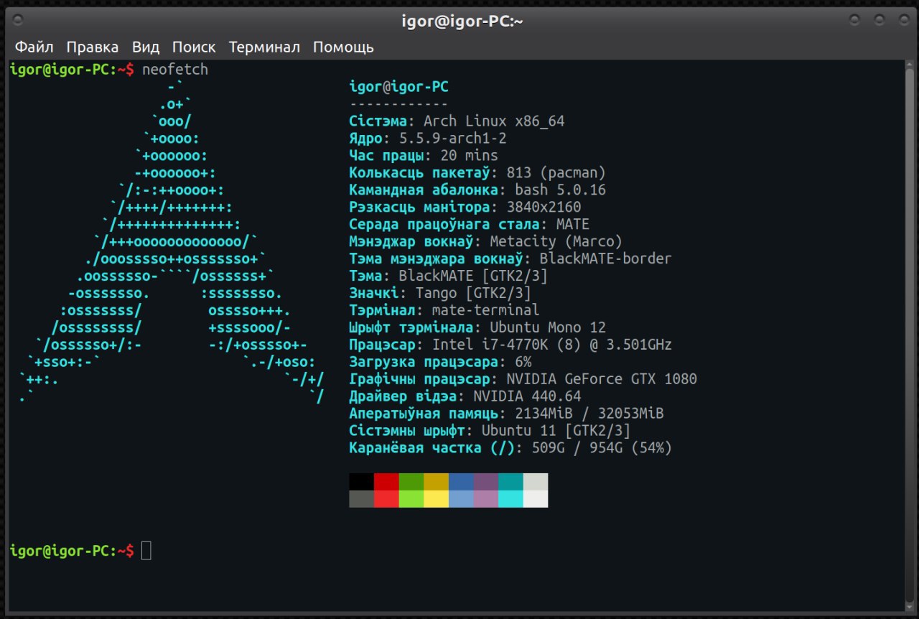The width and height of the screenshot is (919, 619).
Task: Open the Файл menu
Action: pos(34,47)
